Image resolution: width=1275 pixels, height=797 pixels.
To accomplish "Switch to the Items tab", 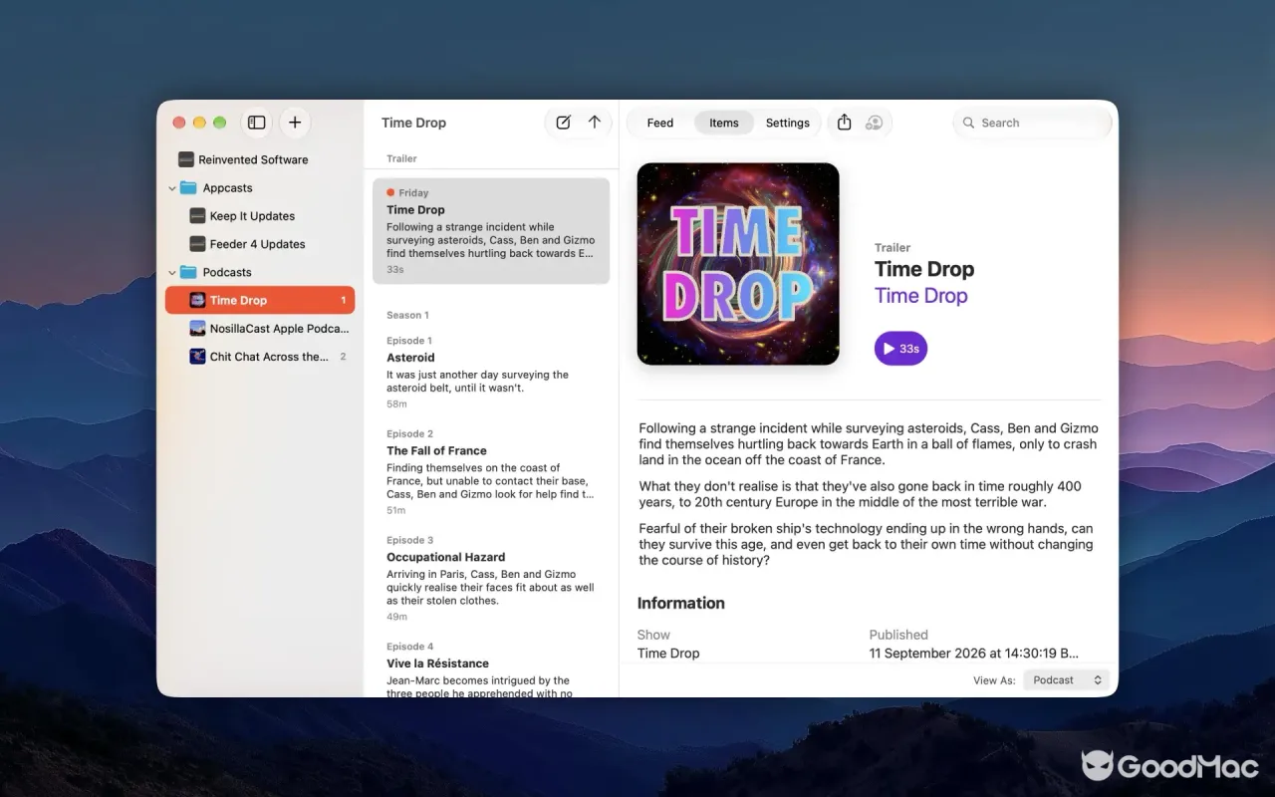I will click(724, 123).
